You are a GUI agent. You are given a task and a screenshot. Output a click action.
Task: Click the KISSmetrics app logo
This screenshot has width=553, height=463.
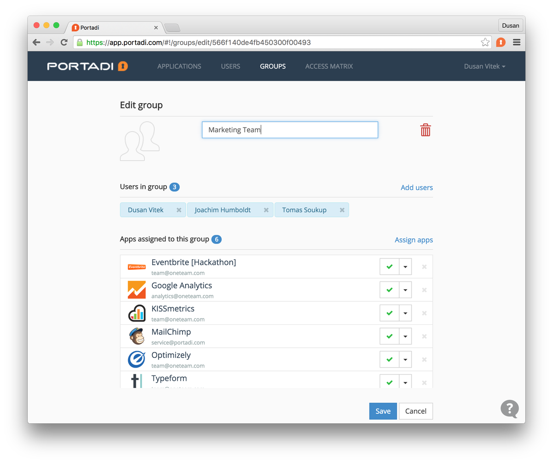click(137, 313)
